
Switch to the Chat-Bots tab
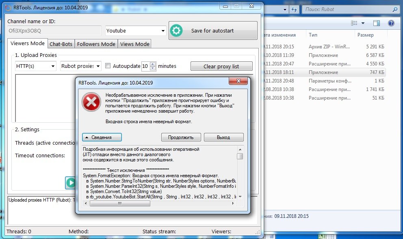pos(61,44)
